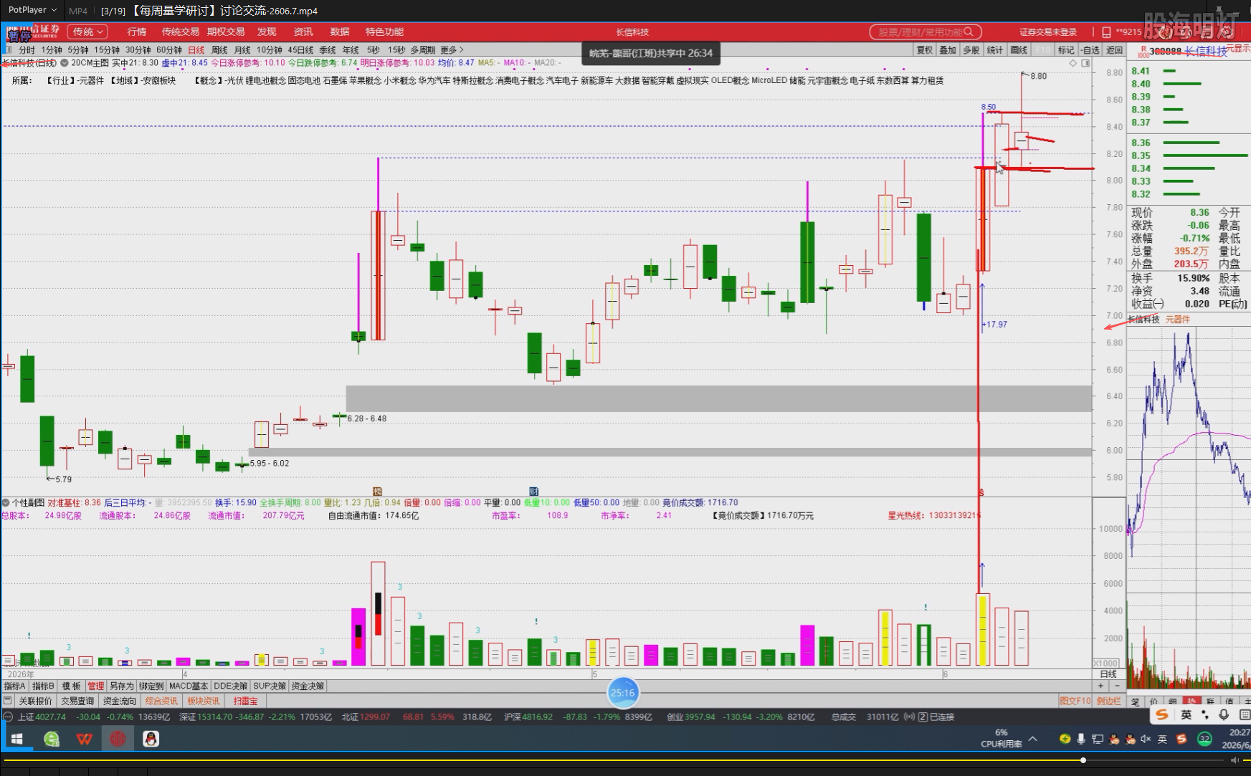The image size is (1251, 776).
Task: Select the 指标A tab
Action: [x=14, y=686]
